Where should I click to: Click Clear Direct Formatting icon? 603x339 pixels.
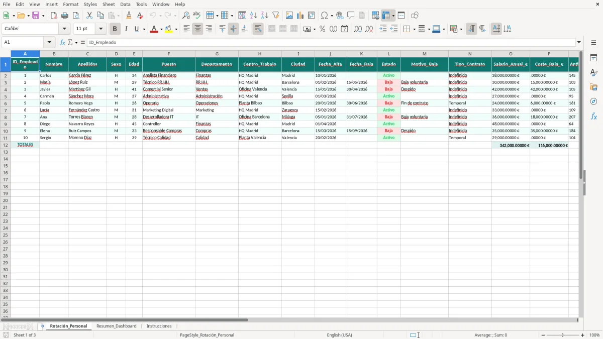(x=140, y=16)
